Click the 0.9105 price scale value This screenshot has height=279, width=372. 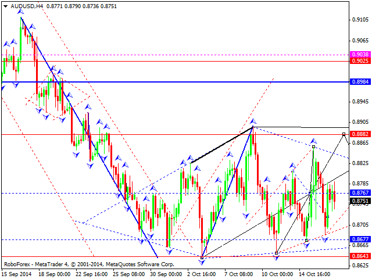[360, 19]
